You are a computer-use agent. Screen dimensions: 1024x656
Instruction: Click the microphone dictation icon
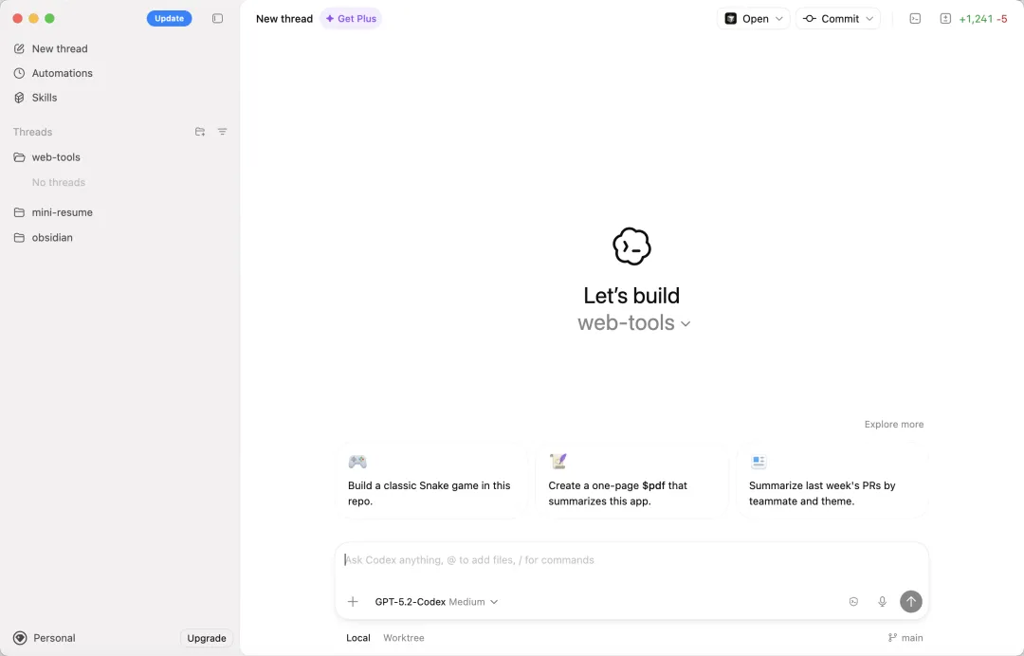883,602
